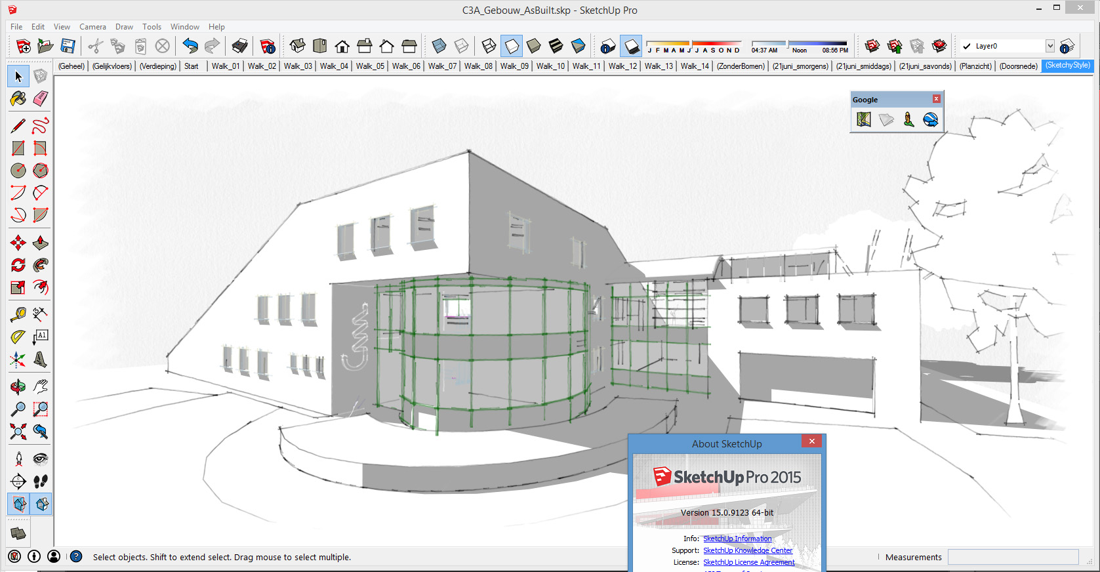Open the File menu
Screen dimensions: 1100x572
point(16,27)
